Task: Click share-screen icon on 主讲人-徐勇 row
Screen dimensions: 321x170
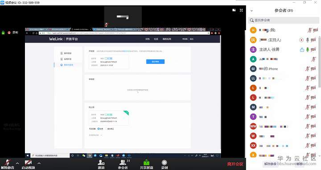Action: pyautogui.click(x=302, y=50)
